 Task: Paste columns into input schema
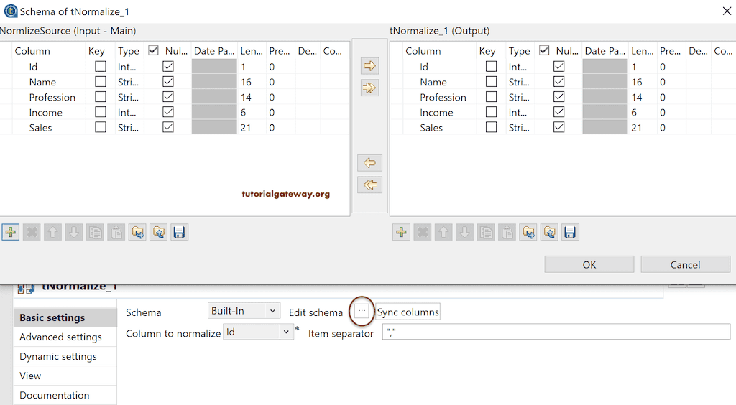pos(116,232)
